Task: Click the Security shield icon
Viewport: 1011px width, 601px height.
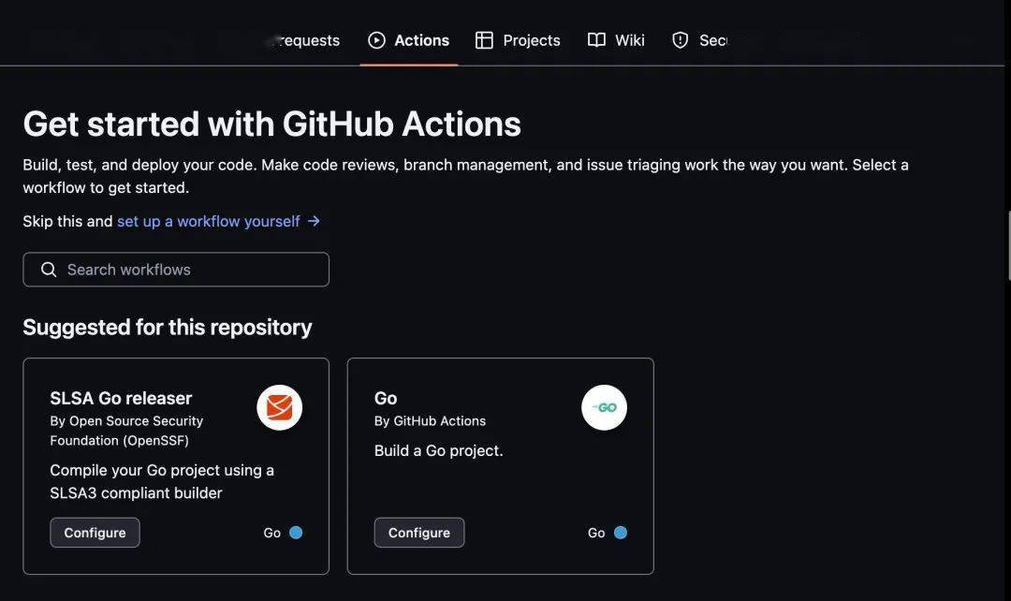Action: (681, 40)
